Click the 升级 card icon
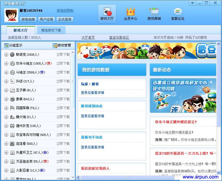This screenshot has height=181, width=222. pos(12,81)
